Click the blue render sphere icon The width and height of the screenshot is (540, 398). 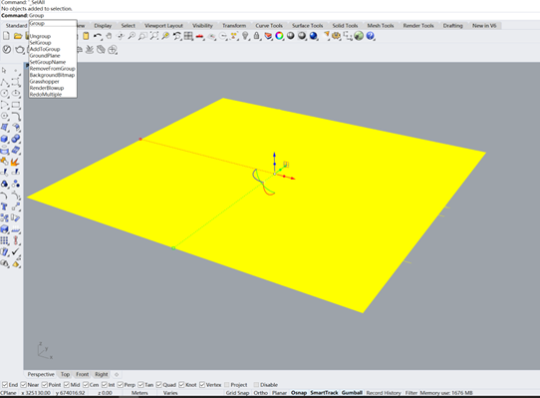click(x=314, y=36)
